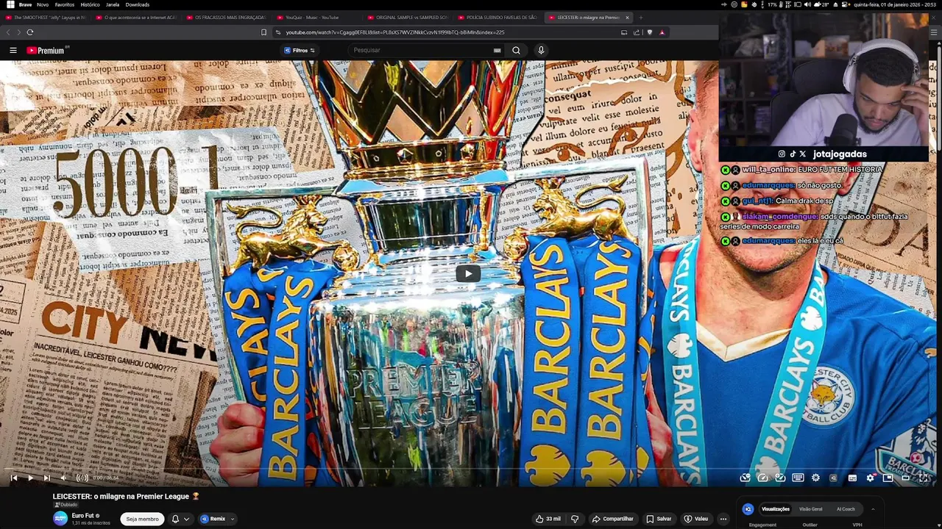
Task: Click the Valeu thanks button
Action: click(696, 519)
